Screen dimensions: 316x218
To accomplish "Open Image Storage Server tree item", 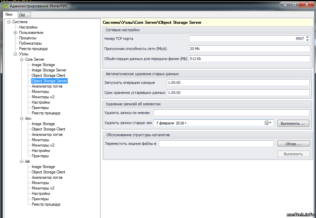I will (49, 70).
